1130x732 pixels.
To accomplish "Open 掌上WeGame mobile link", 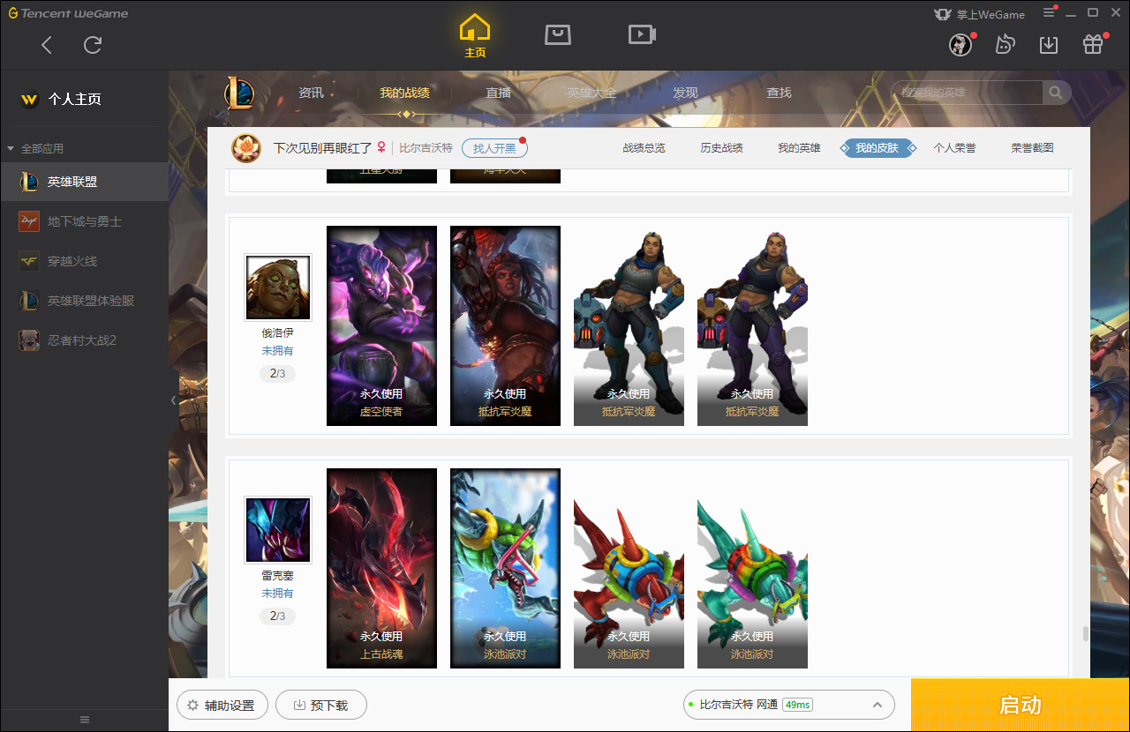I will (x=980, y=14).
